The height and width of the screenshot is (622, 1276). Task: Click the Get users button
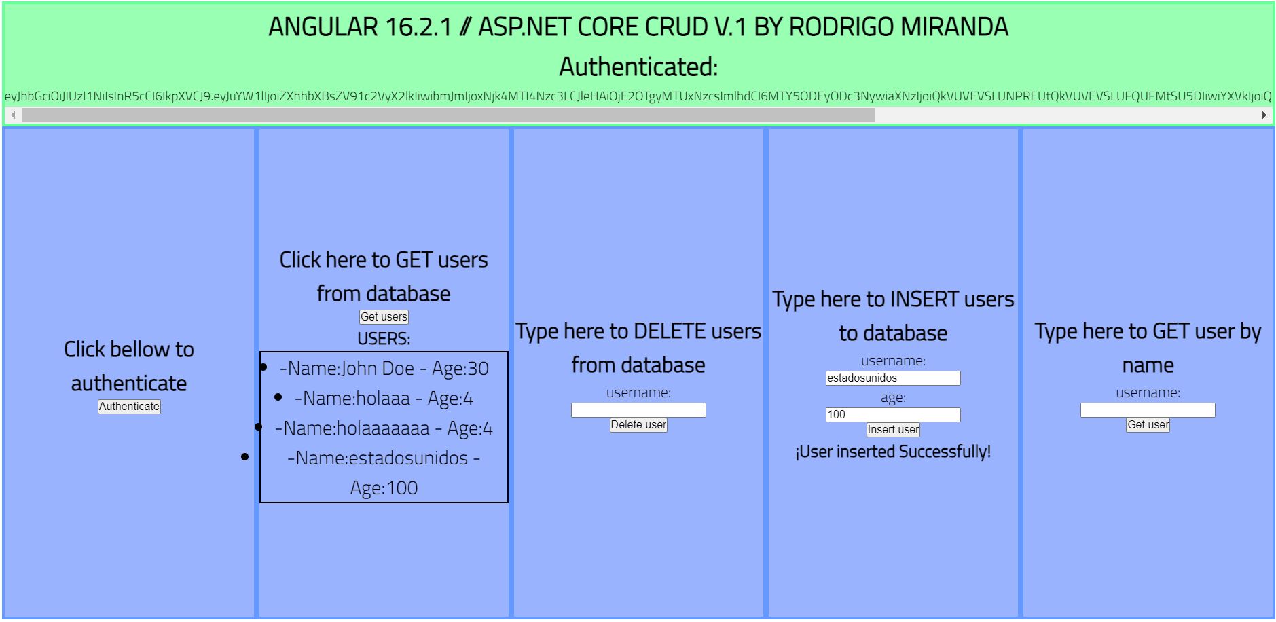tap(384, 317)
